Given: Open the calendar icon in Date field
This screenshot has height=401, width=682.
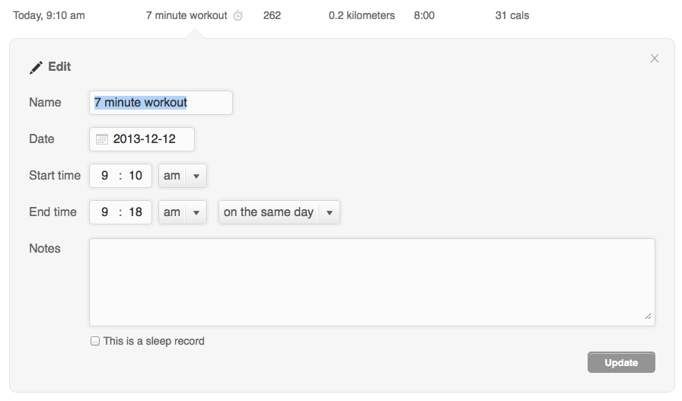Looking at the screenshot, I should point(101,138).
